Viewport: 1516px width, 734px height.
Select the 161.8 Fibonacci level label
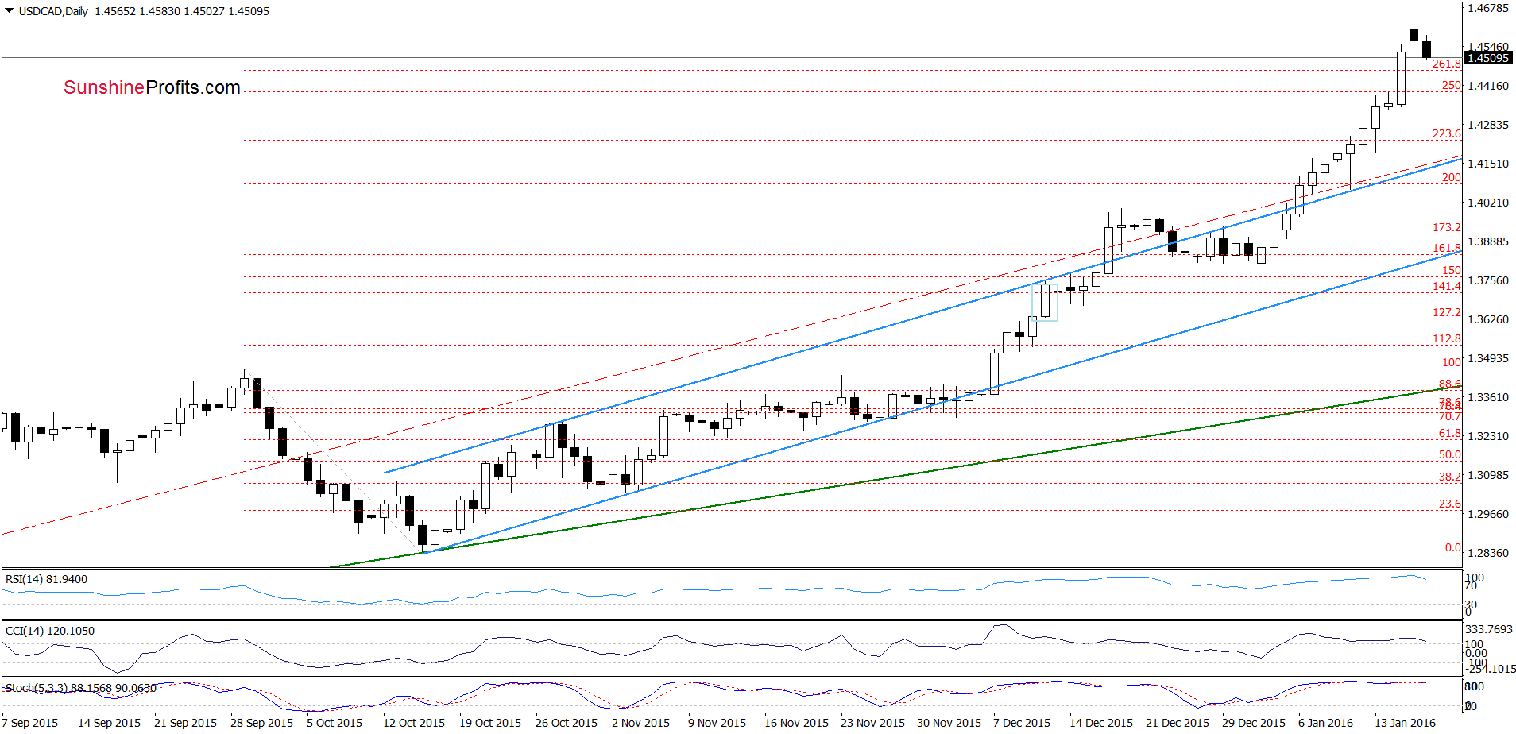coord(1446,248)
